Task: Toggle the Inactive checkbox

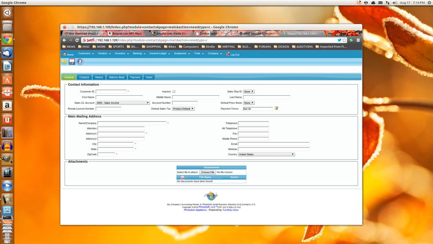Action: (x=174, y=91)
